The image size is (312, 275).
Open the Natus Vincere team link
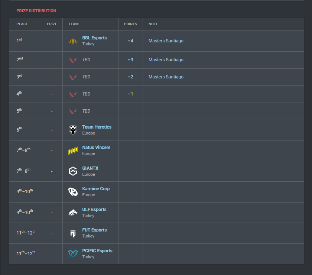point(96,148)
